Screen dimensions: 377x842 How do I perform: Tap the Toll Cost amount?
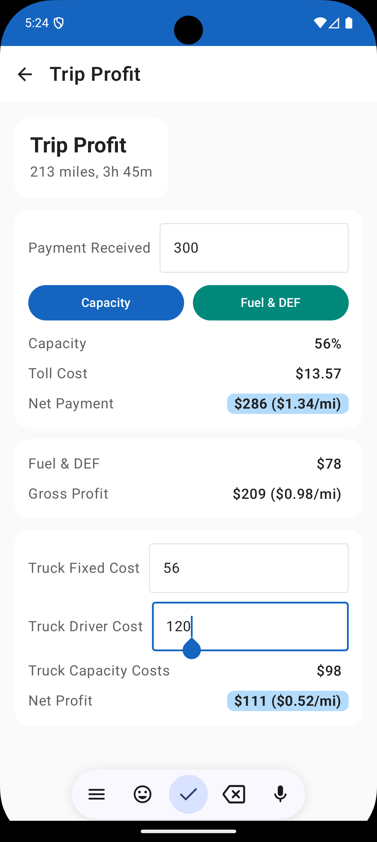pos(318,373)
